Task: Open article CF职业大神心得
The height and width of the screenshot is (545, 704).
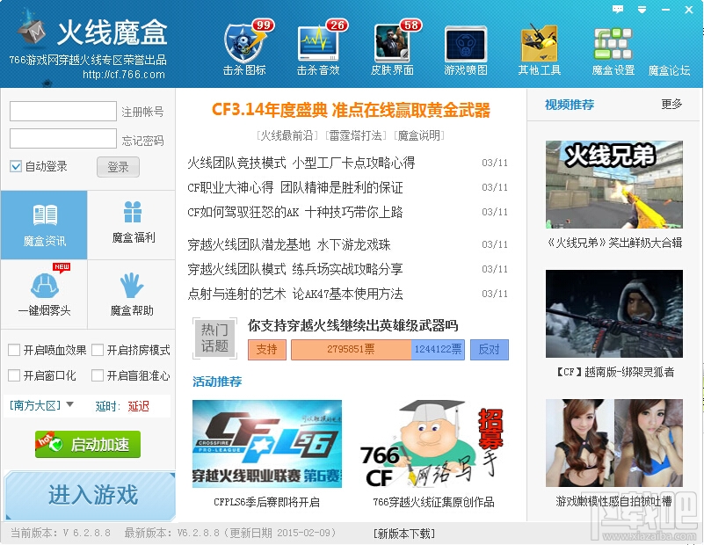Action: [x=295, y=187]
